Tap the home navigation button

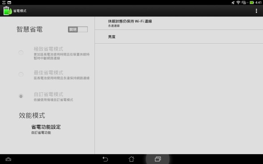131,159
